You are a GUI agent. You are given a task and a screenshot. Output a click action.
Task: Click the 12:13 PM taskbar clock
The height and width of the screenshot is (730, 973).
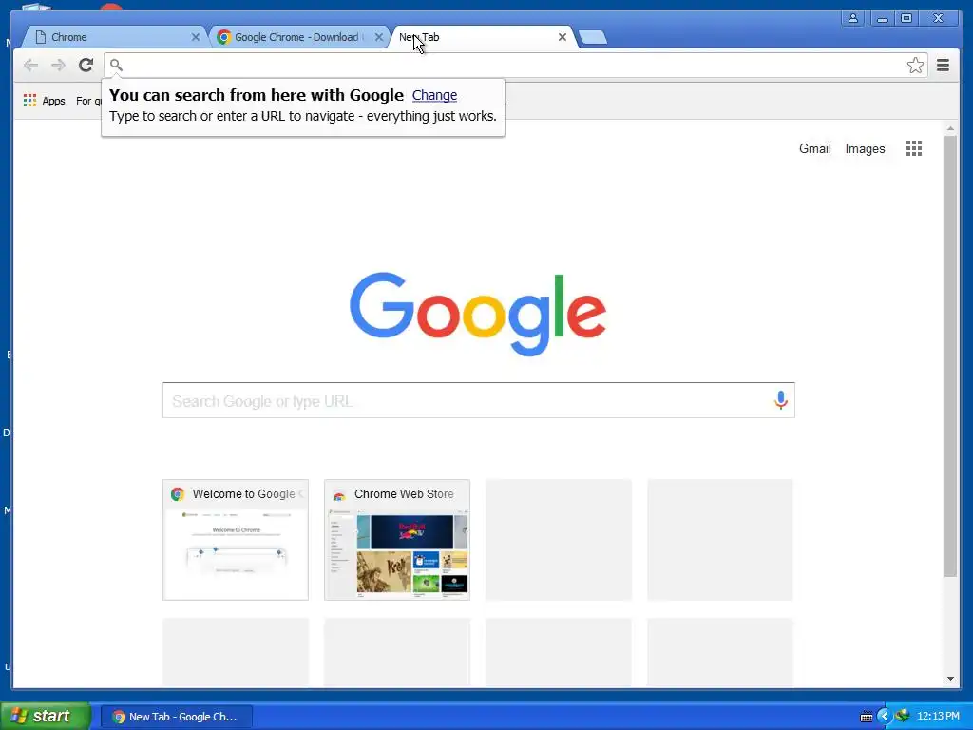pos(938,717)
